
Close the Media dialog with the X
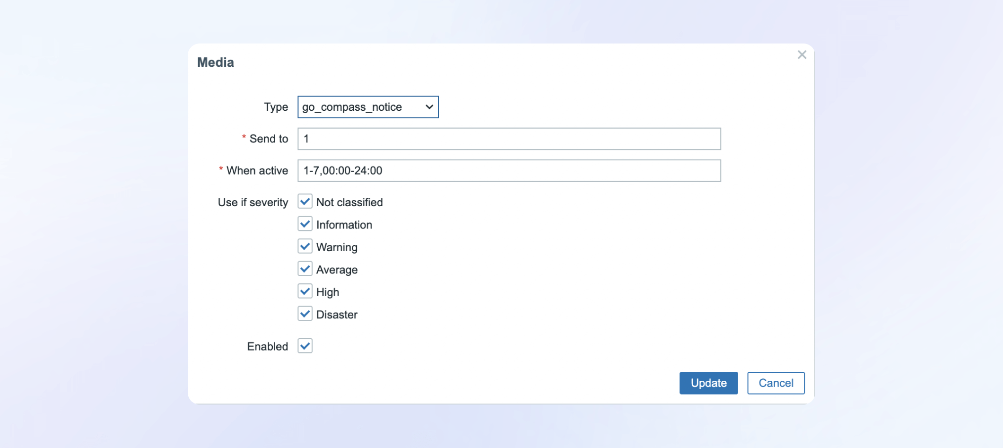(801, 55)
